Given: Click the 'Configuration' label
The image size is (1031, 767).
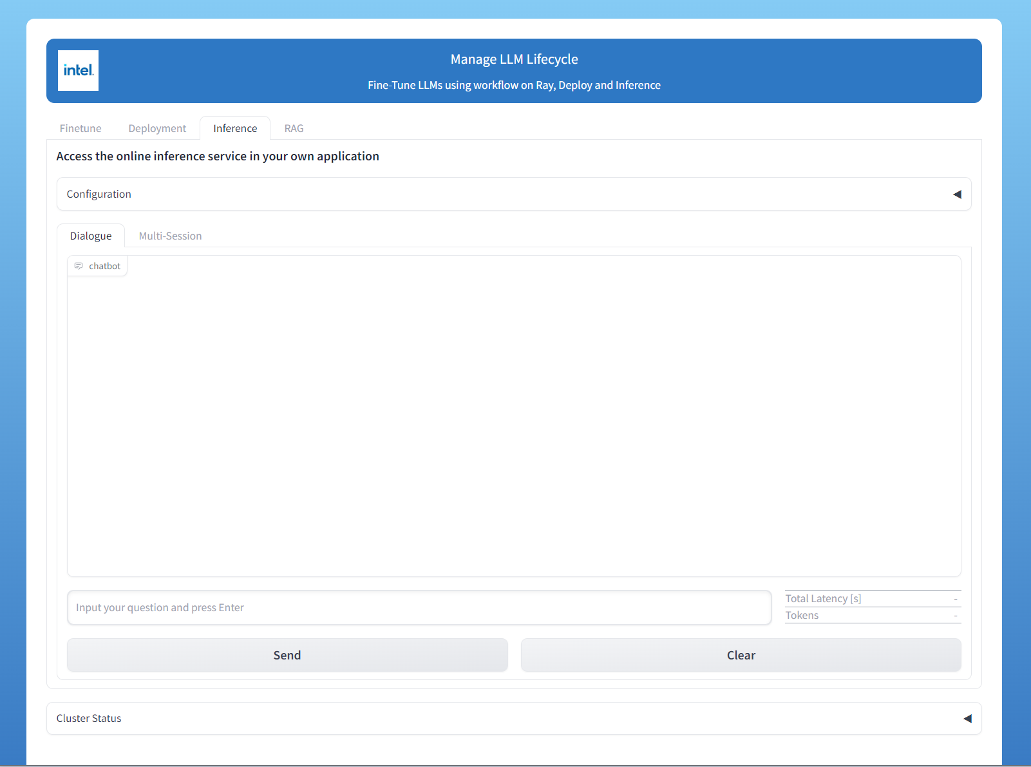Looking at the screenshot, I should click(99, 194).
